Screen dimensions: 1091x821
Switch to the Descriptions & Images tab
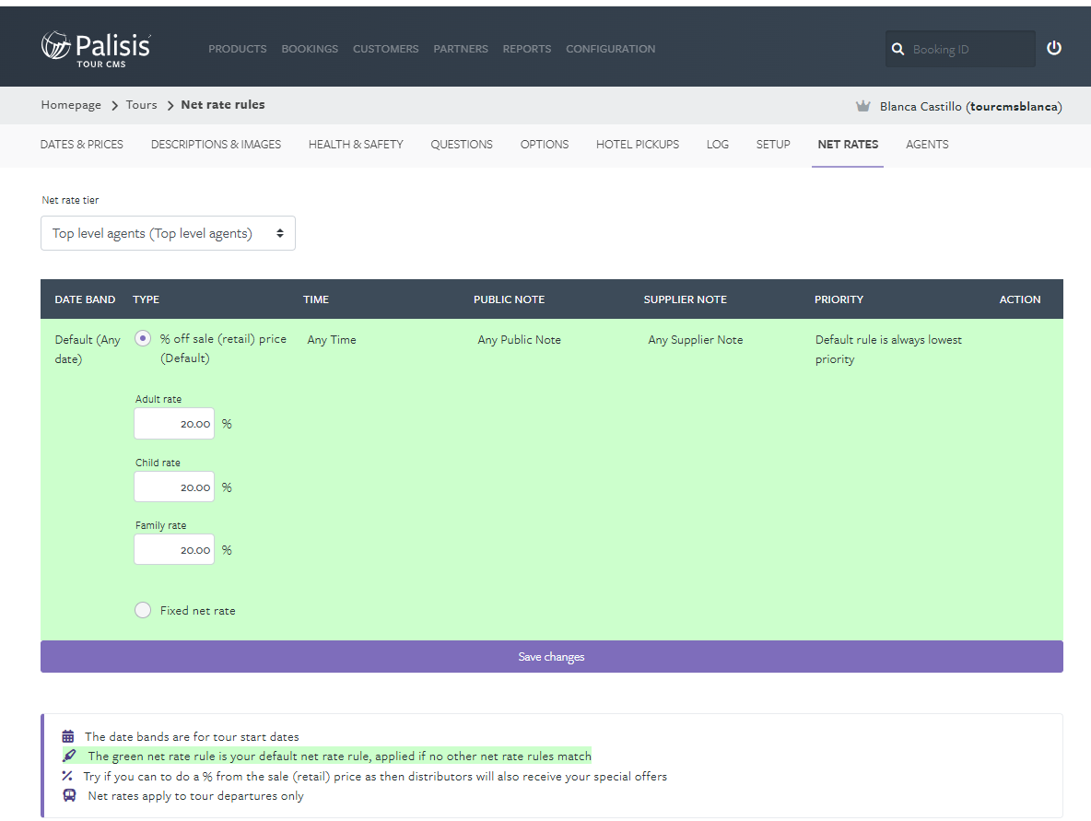216,145
